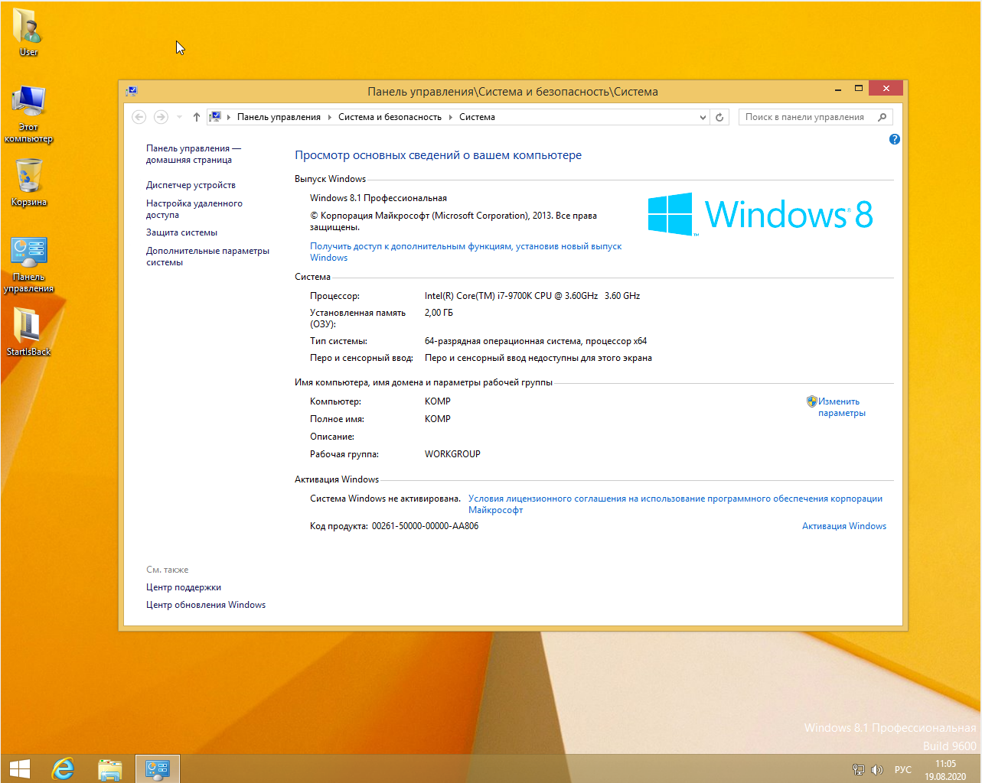Select Панель управления in the breadcrumb
The height and width of the screenshot is (783, 982).
pyautogui.click(x=279, y=117)
